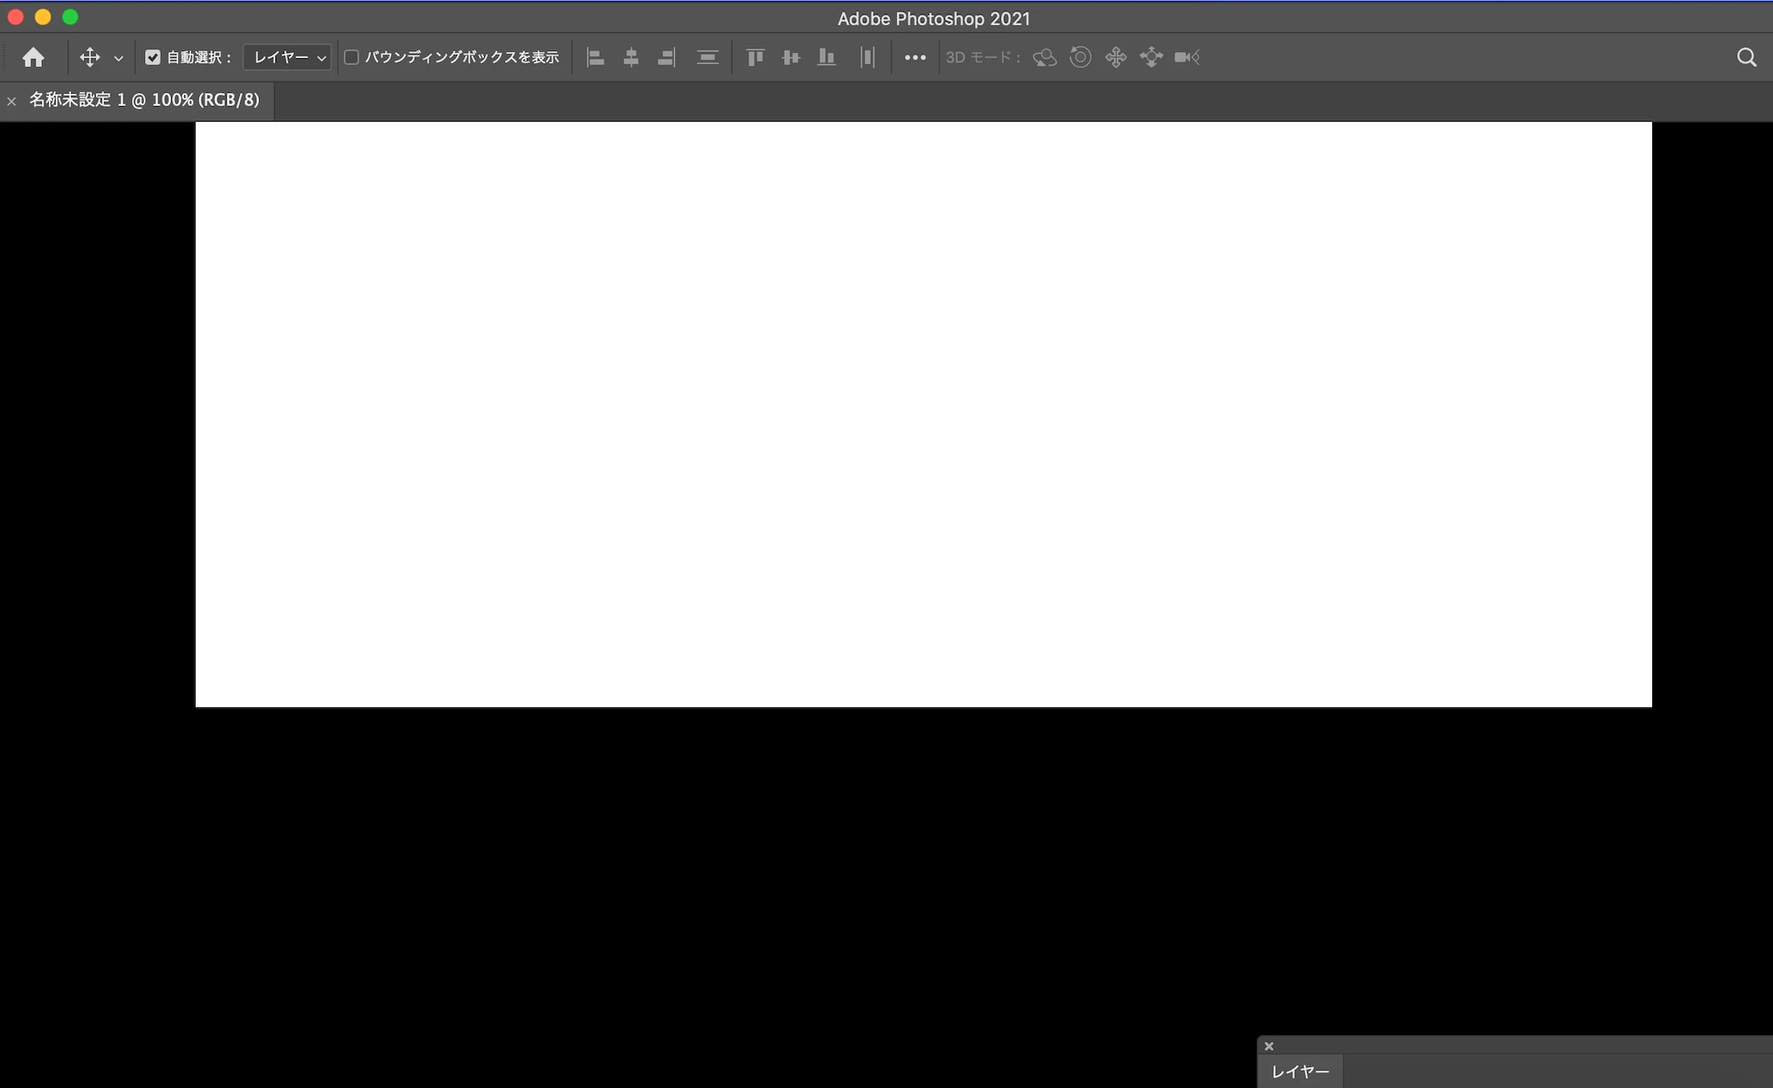Open the Search magnifier icon

coord(1746,57)
